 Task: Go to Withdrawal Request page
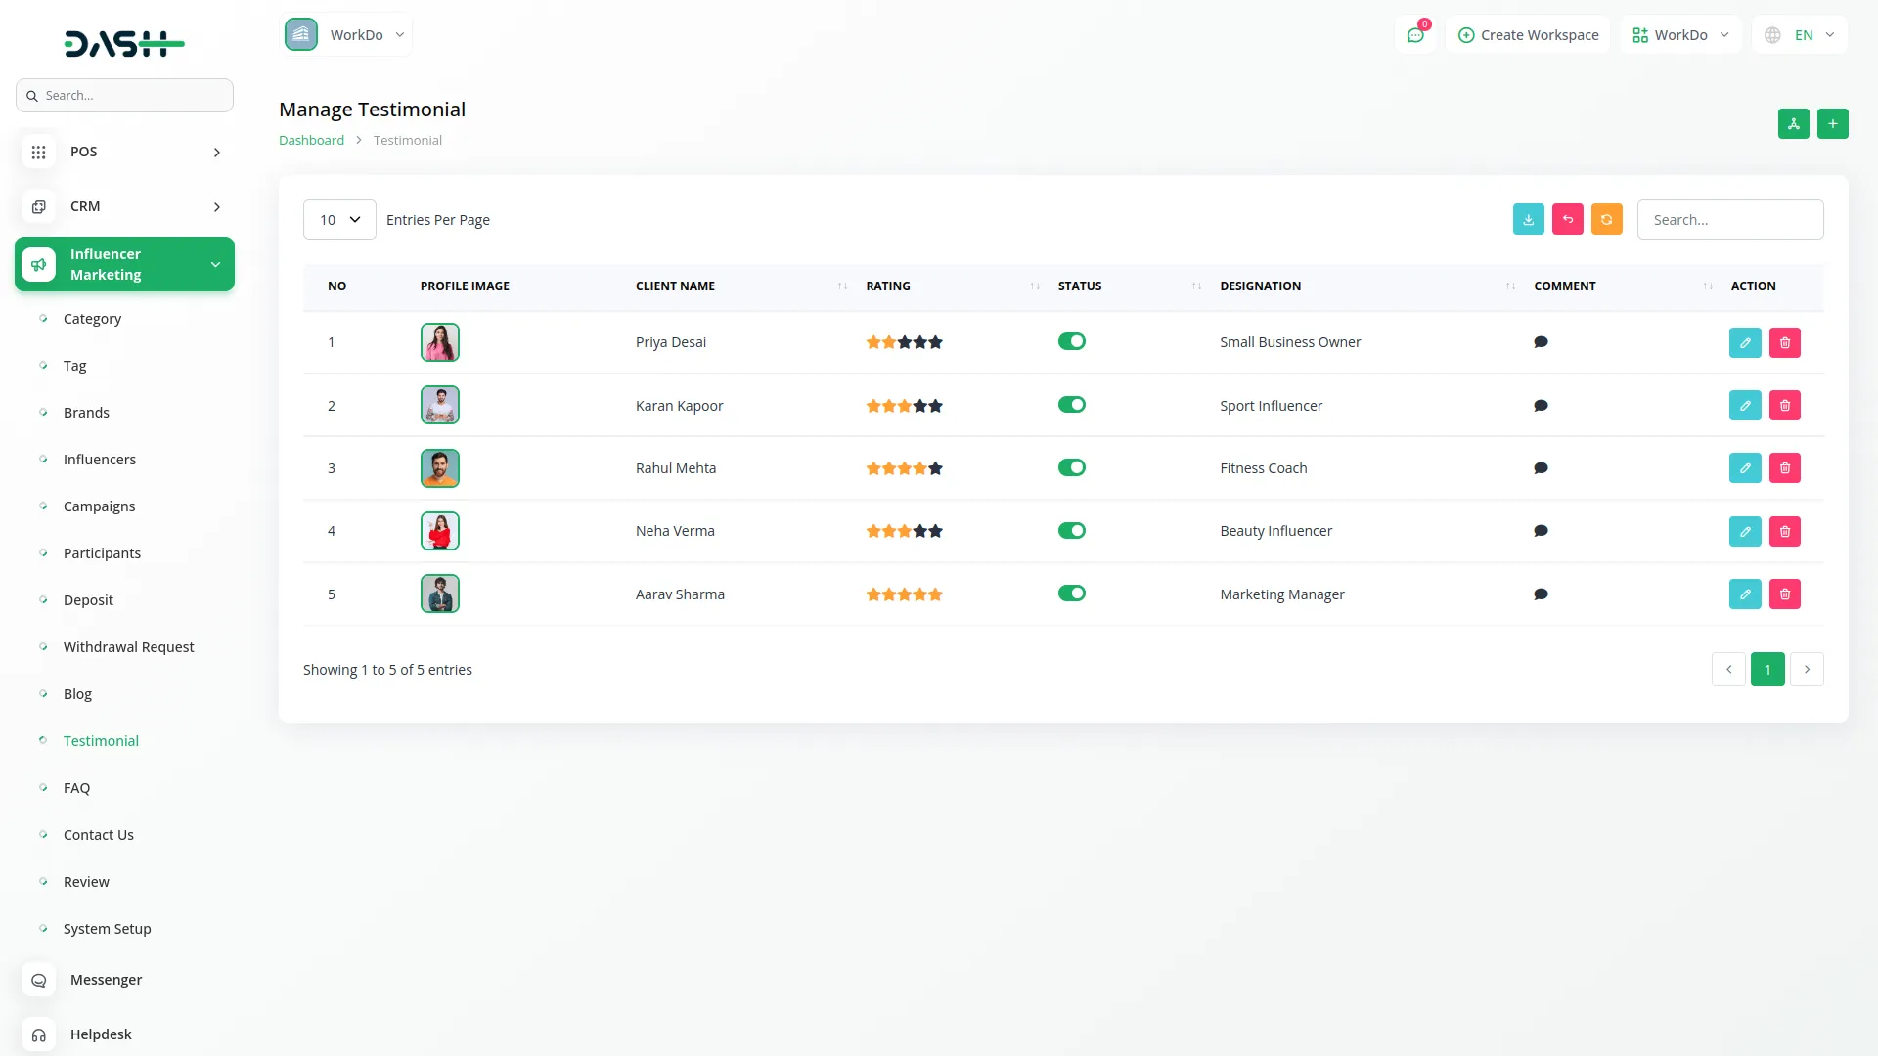coord(128,647)
